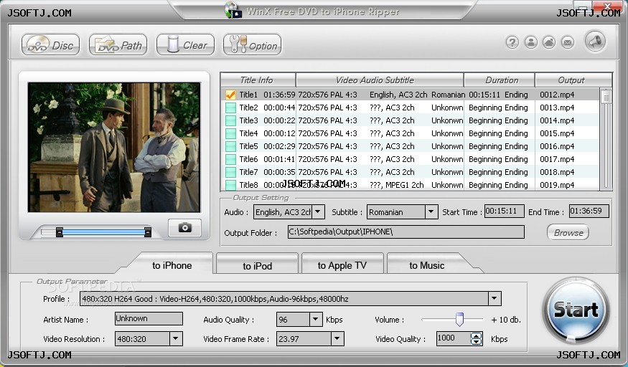
Task: Expand the Profile dropdown list
Action: (x=495, y=298)
